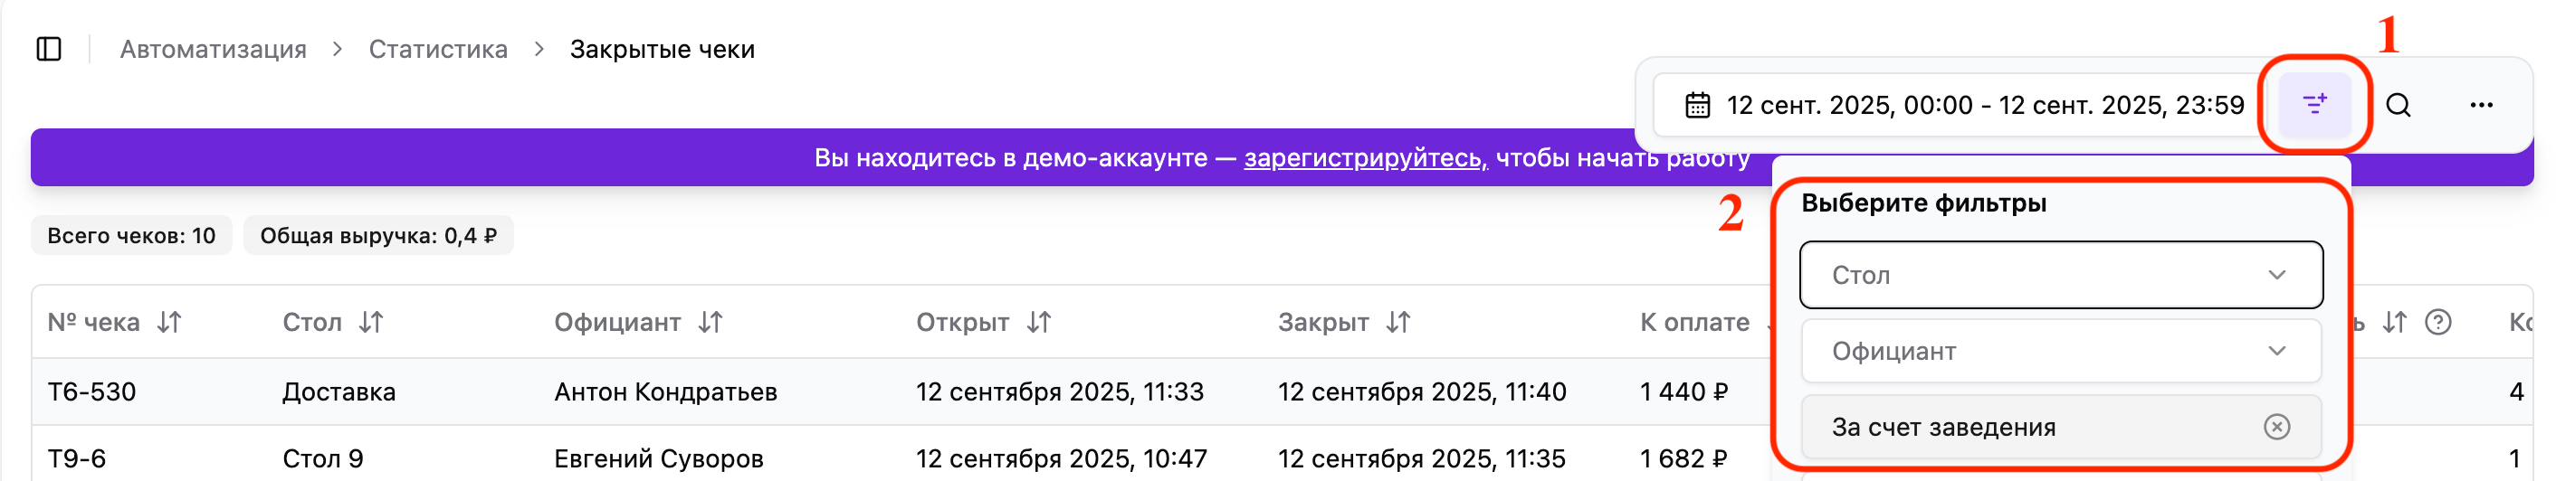Toggle the sidebar panel icon

click(x=49, y=49)
